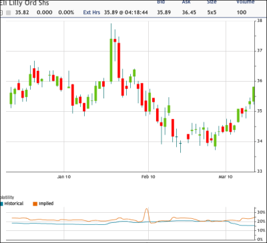Viewport: 267px width, 243px height.
Task: Click the 37 price axis label
Action: (260, 51)
